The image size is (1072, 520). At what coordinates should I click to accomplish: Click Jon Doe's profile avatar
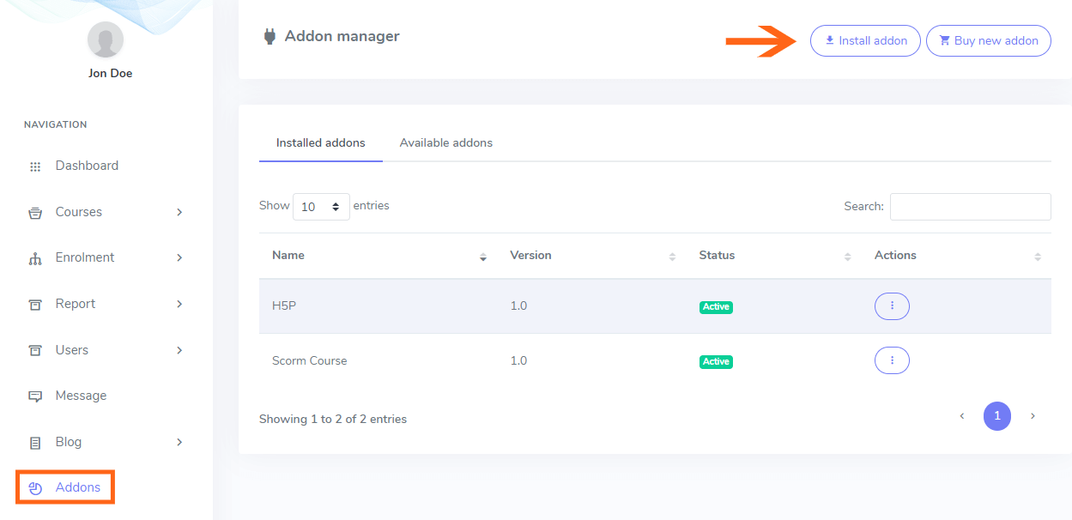click(106, 39)
